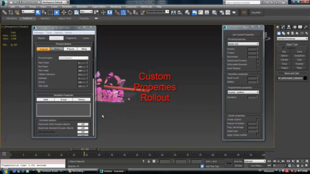Toggle the Angle Snap icon
310x174 pixels.
123,13
